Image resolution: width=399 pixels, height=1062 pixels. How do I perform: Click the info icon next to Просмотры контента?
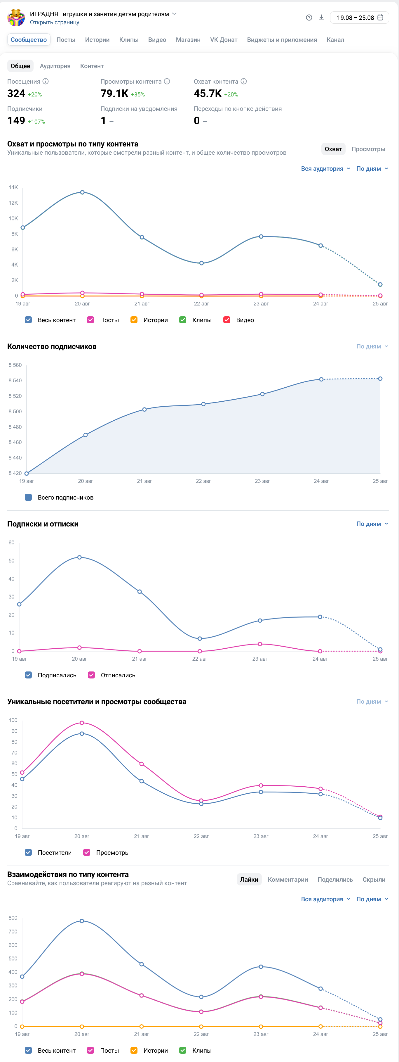pyautogui.click(x=167, y=82)
